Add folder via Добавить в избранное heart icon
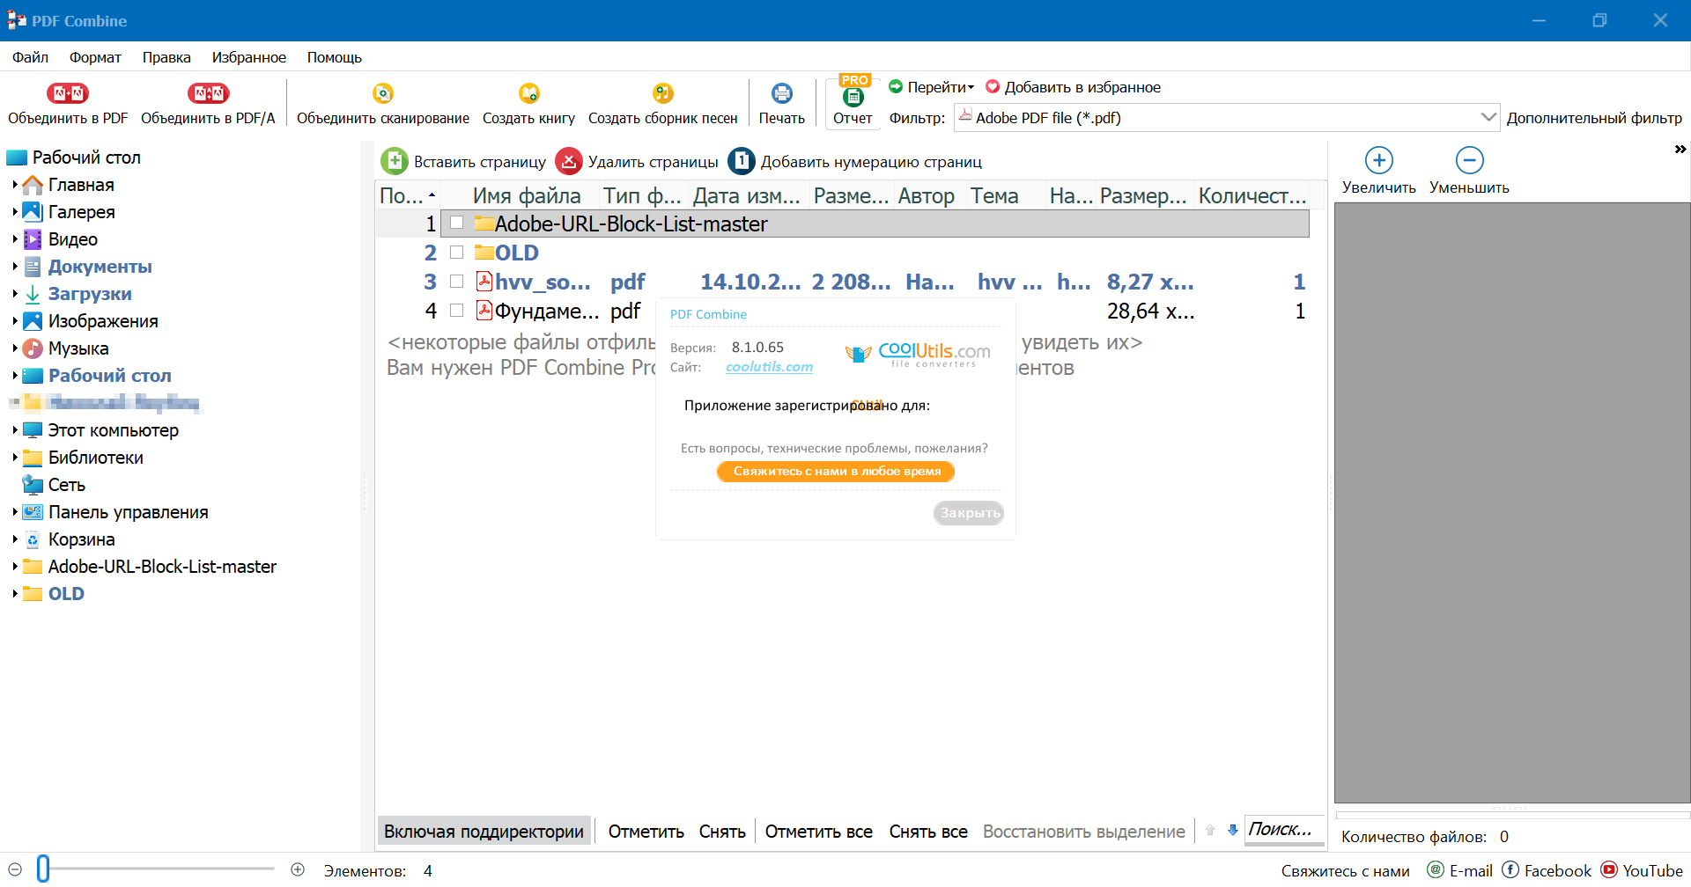The height and width of the screenshot is (887, 1691). click(993, 87)
